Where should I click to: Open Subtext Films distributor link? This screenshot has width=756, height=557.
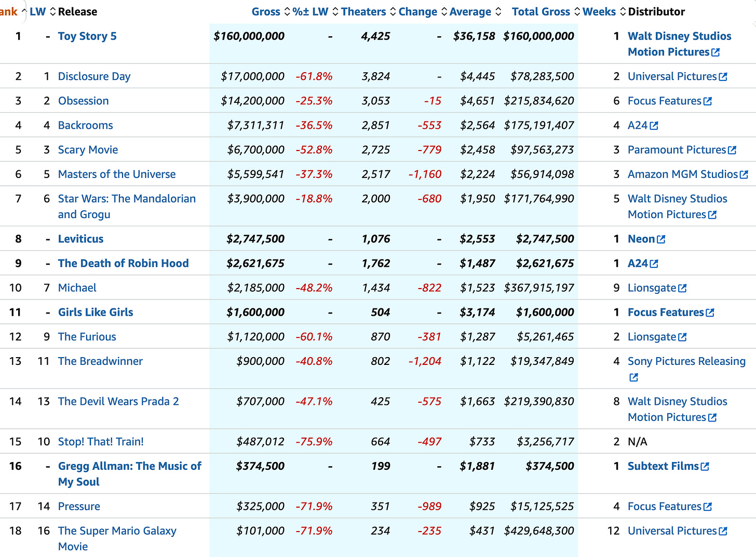[663, 466]
